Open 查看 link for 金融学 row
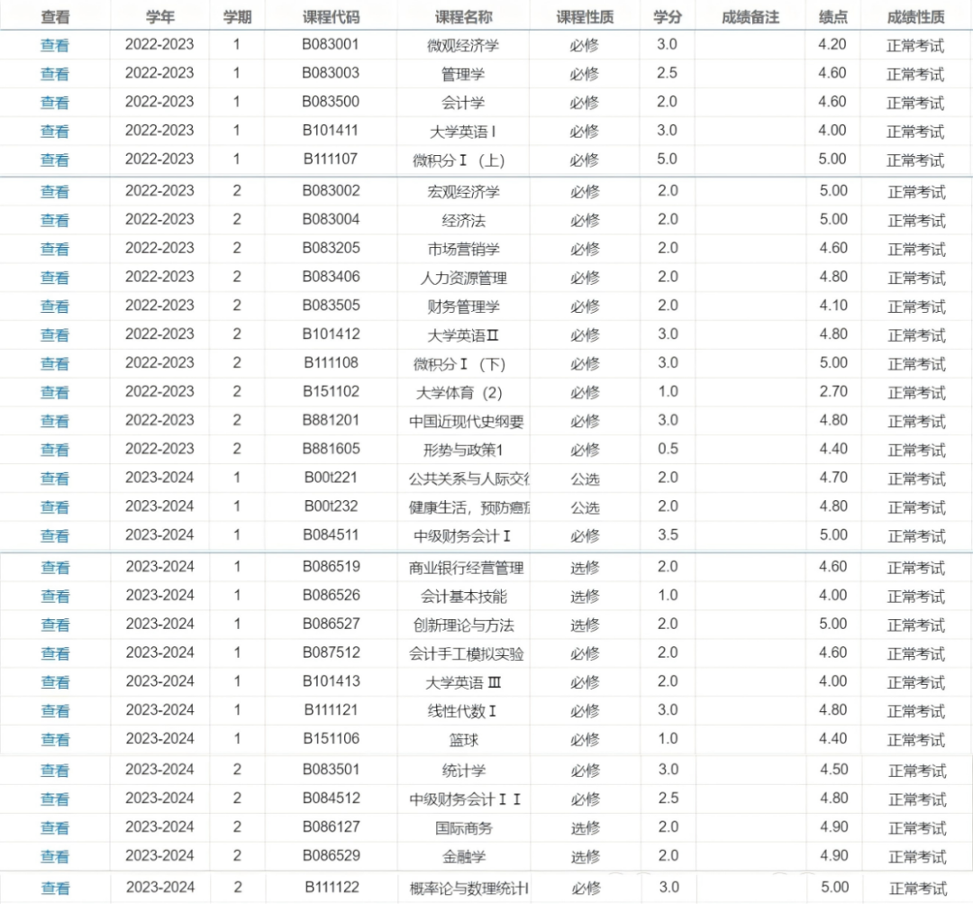 (55, 856)
